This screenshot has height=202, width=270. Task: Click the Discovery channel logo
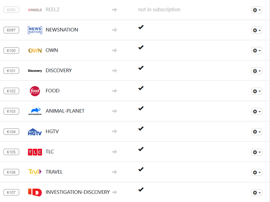click(x=35, y=71)
